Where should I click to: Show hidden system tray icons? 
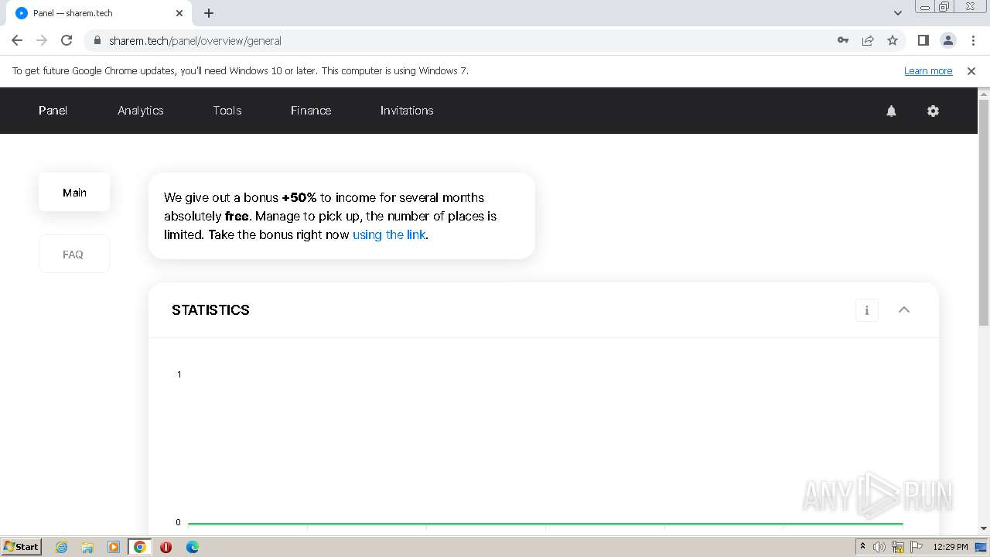[x=862, y=547]
